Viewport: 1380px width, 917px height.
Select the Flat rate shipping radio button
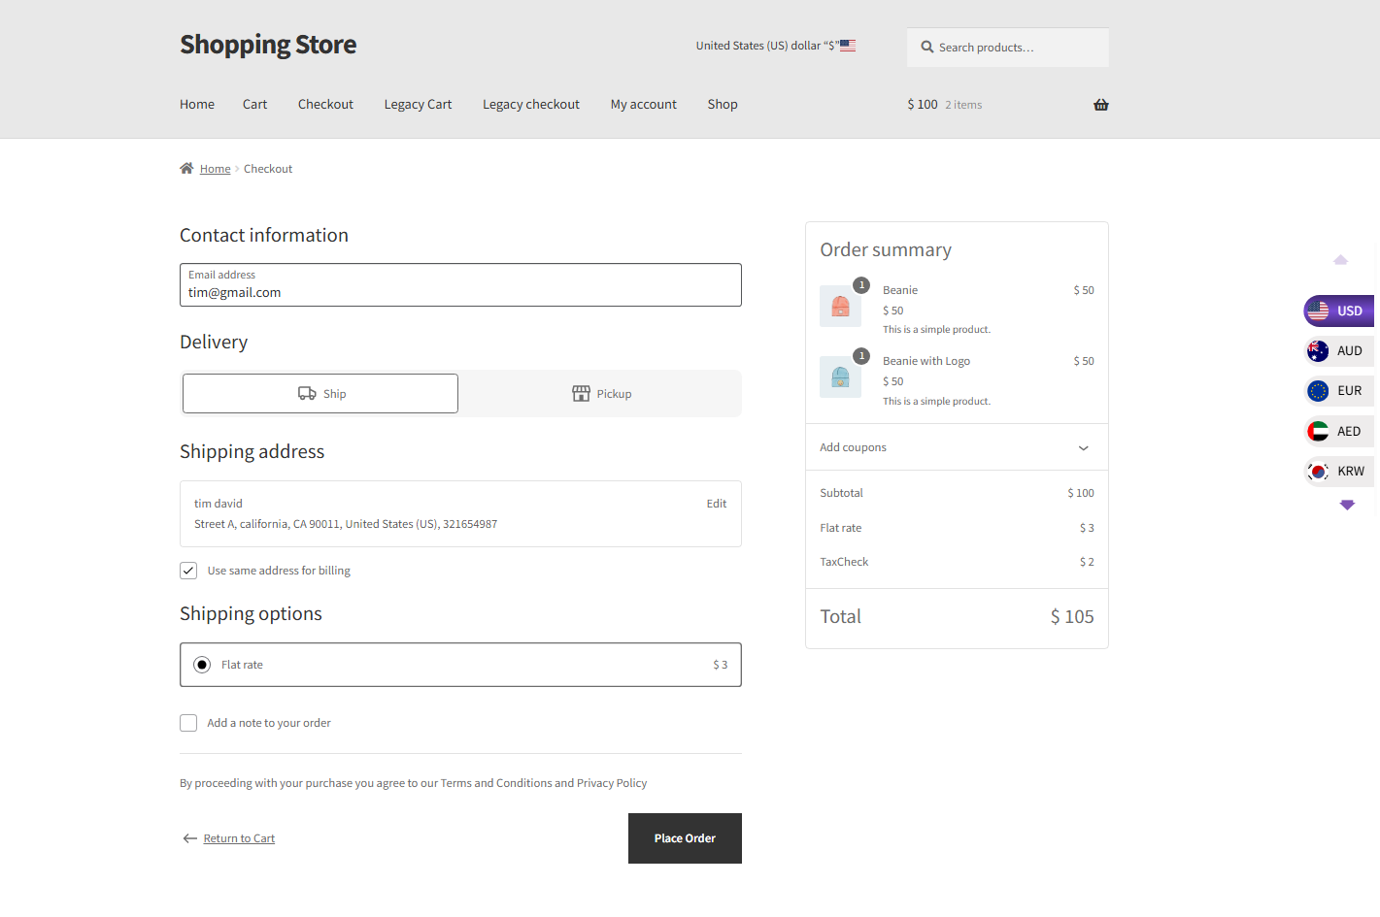click(202, 665)
